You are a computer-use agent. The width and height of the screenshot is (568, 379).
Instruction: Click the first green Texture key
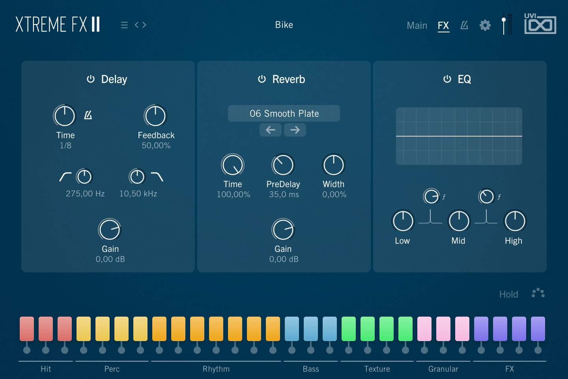click(349, 328)
